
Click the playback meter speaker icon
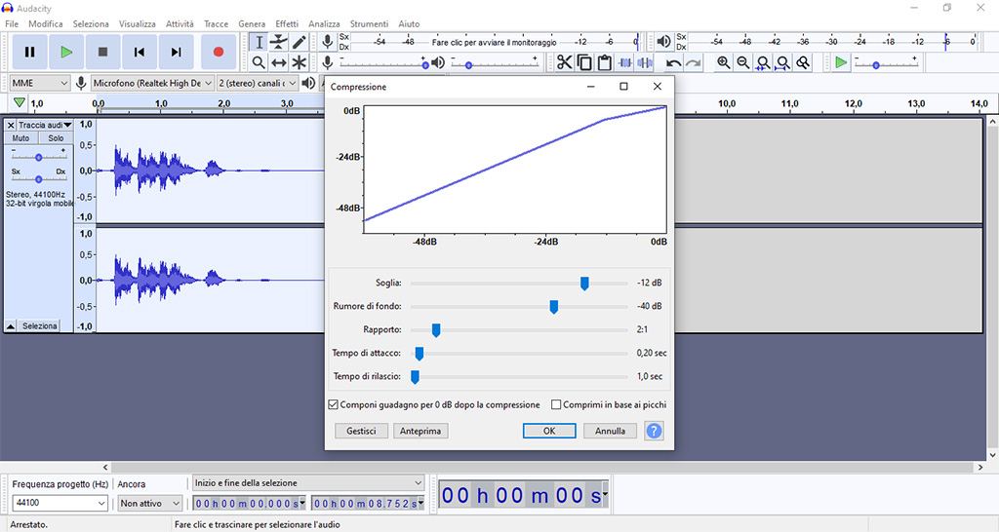click(663, 42)
